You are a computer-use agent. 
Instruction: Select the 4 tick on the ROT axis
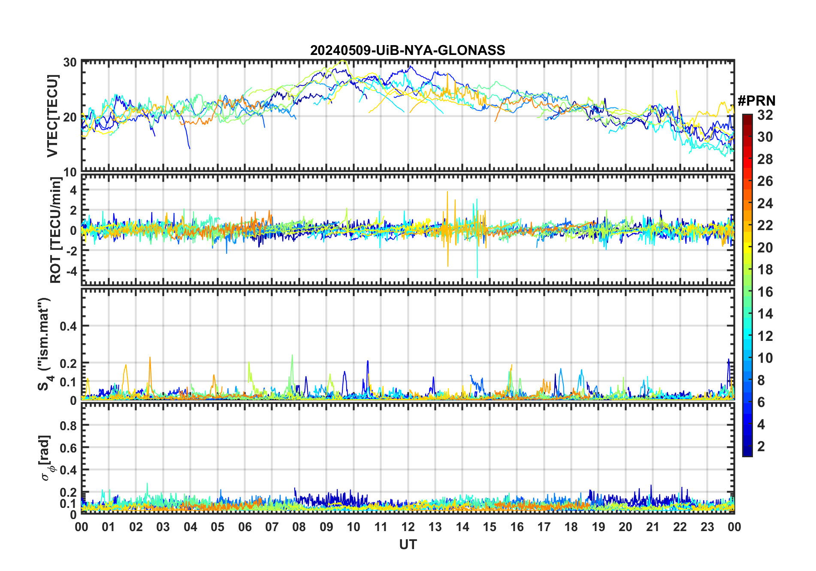click(73, 189)
